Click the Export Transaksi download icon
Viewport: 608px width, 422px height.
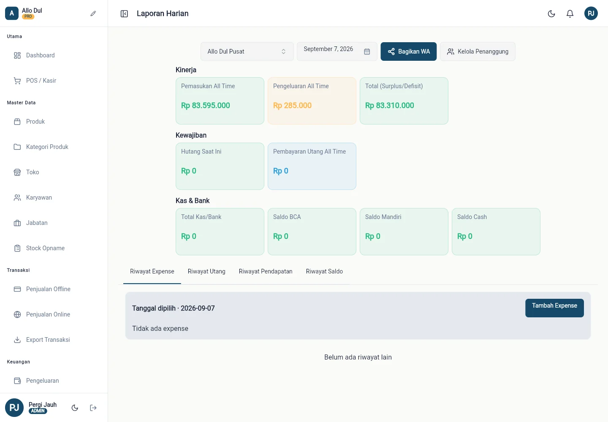[17, 340]
